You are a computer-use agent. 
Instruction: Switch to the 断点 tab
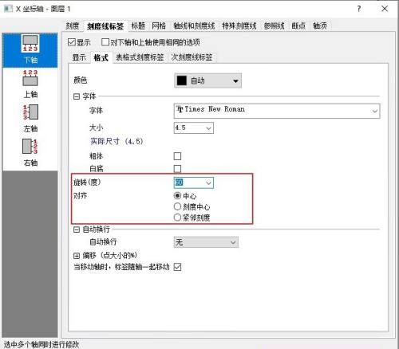point(298,25)
